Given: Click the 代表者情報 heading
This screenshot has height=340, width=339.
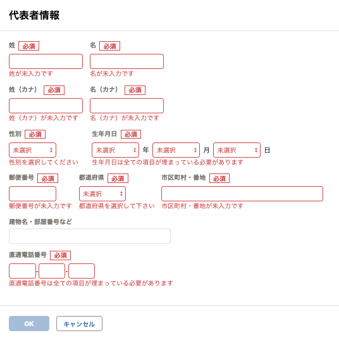Looking at the screenshot, I should [x=34, y=15].
